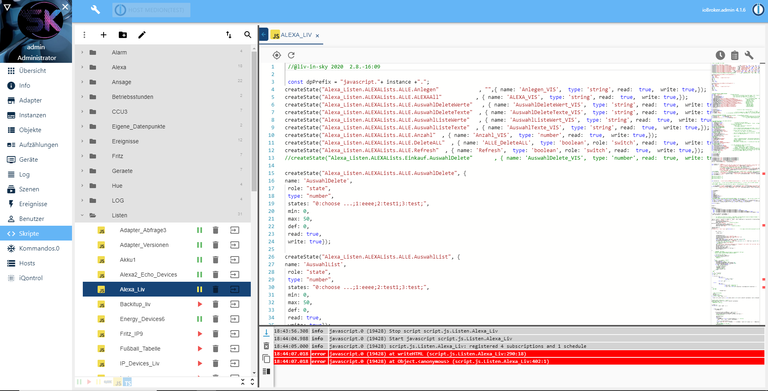The image size is (768, 391).
Task: Expand the Fritz folder
Action: click(x=82, y=156)
